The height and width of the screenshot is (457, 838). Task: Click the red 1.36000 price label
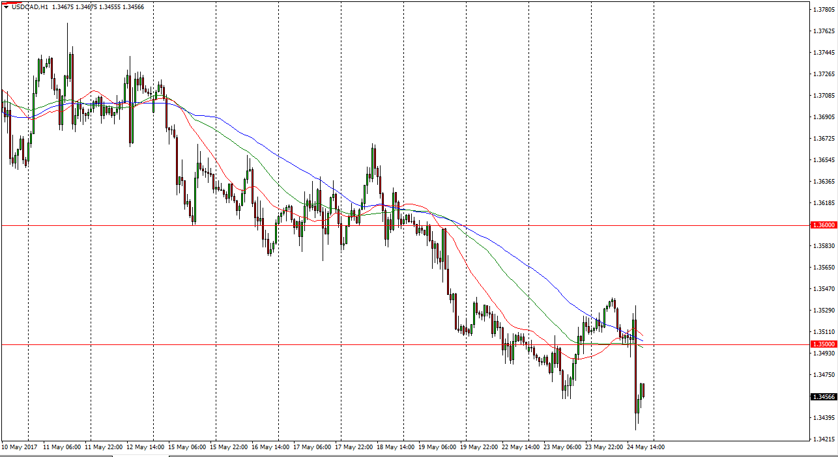(x=824, y=225)
